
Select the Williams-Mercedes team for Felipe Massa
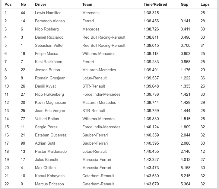(x=99, y=53)
